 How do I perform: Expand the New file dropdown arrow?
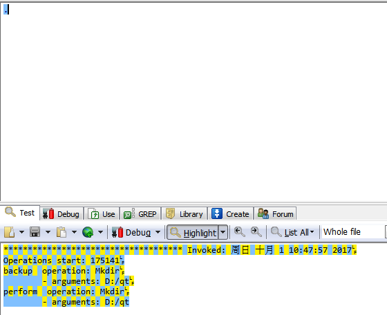(x=21, y=232)
